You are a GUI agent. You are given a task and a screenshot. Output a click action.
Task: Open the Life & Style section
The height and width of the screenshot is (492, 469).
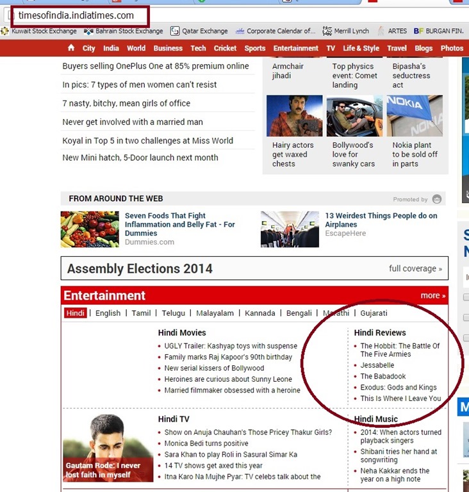click(361, 48)
